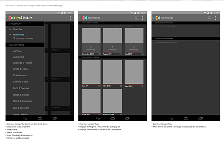Tap recent apps button on right phone screen
The image size is (224, 149).
(200, 118)
